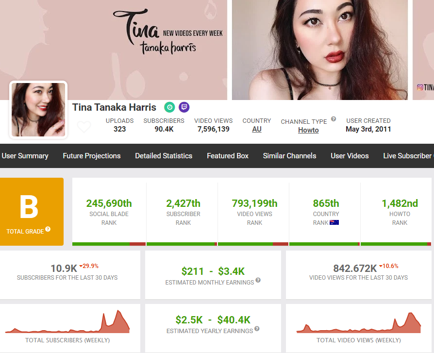
Task: Follow the AU country link
Action: (x=257, y=129)
